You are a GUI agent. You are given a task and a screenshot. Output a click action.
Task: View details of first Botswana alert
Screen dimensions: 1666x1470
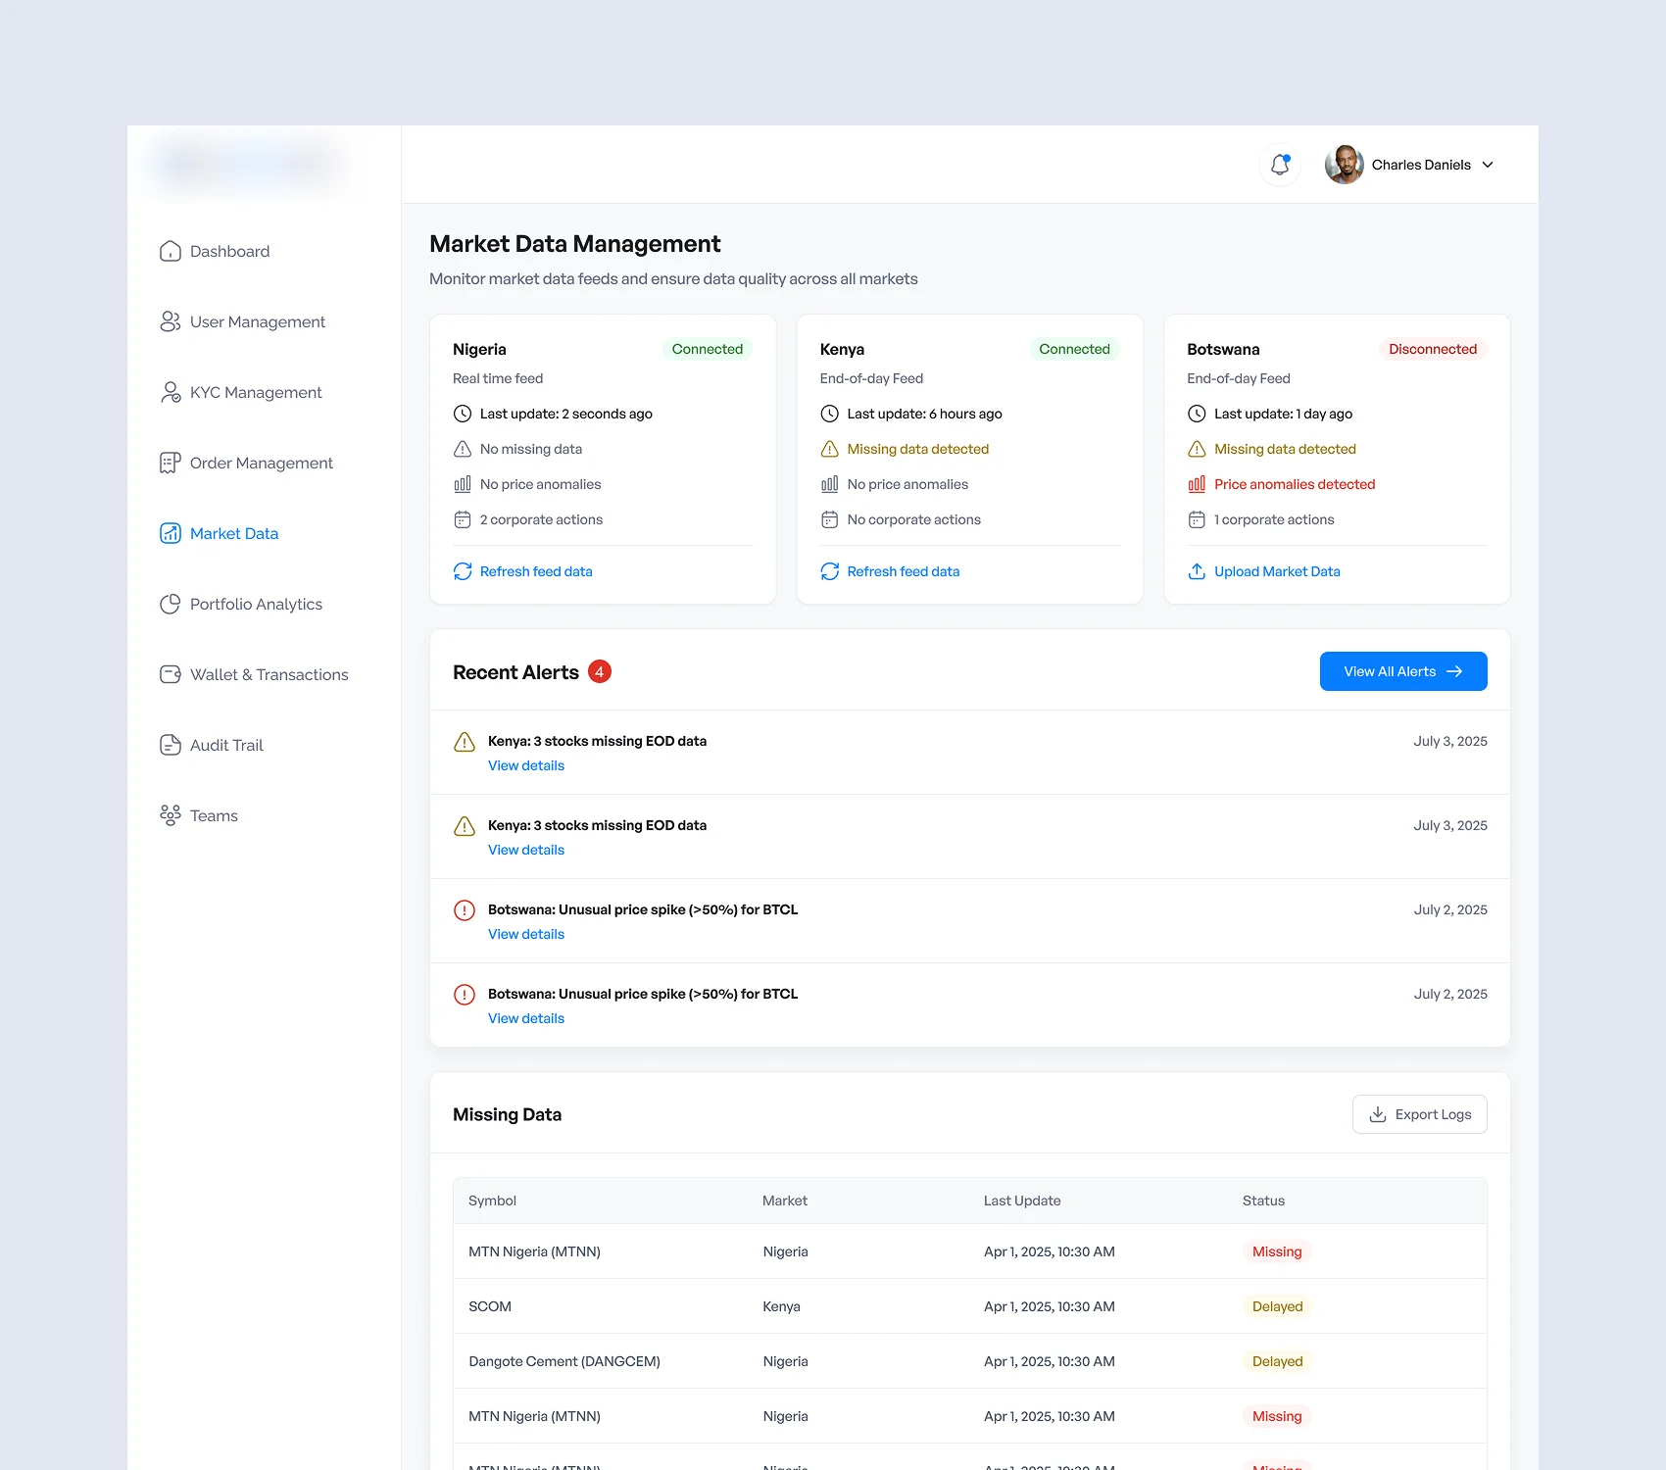[526, 934]
